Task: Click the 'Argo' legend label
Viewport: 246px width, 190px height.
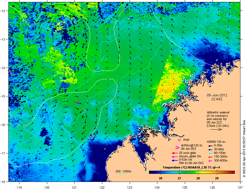Action: point(186,139)
